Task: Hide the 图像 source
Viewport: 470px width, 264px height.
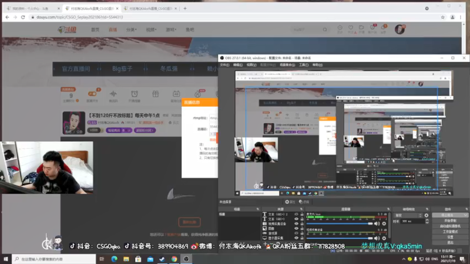Action: tap(296, 228)
